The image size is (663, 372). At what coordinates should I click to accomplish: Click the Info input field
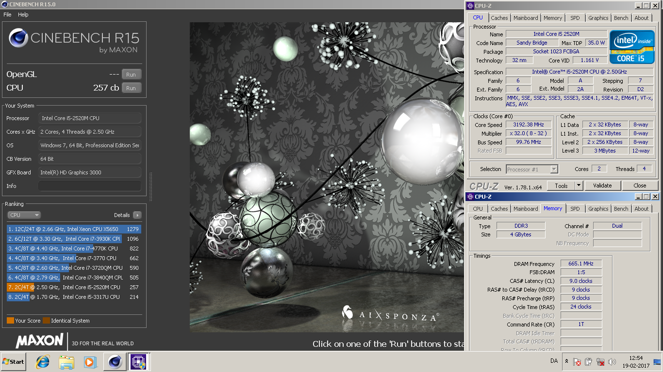pyautogui.click(x=90, y=186)
